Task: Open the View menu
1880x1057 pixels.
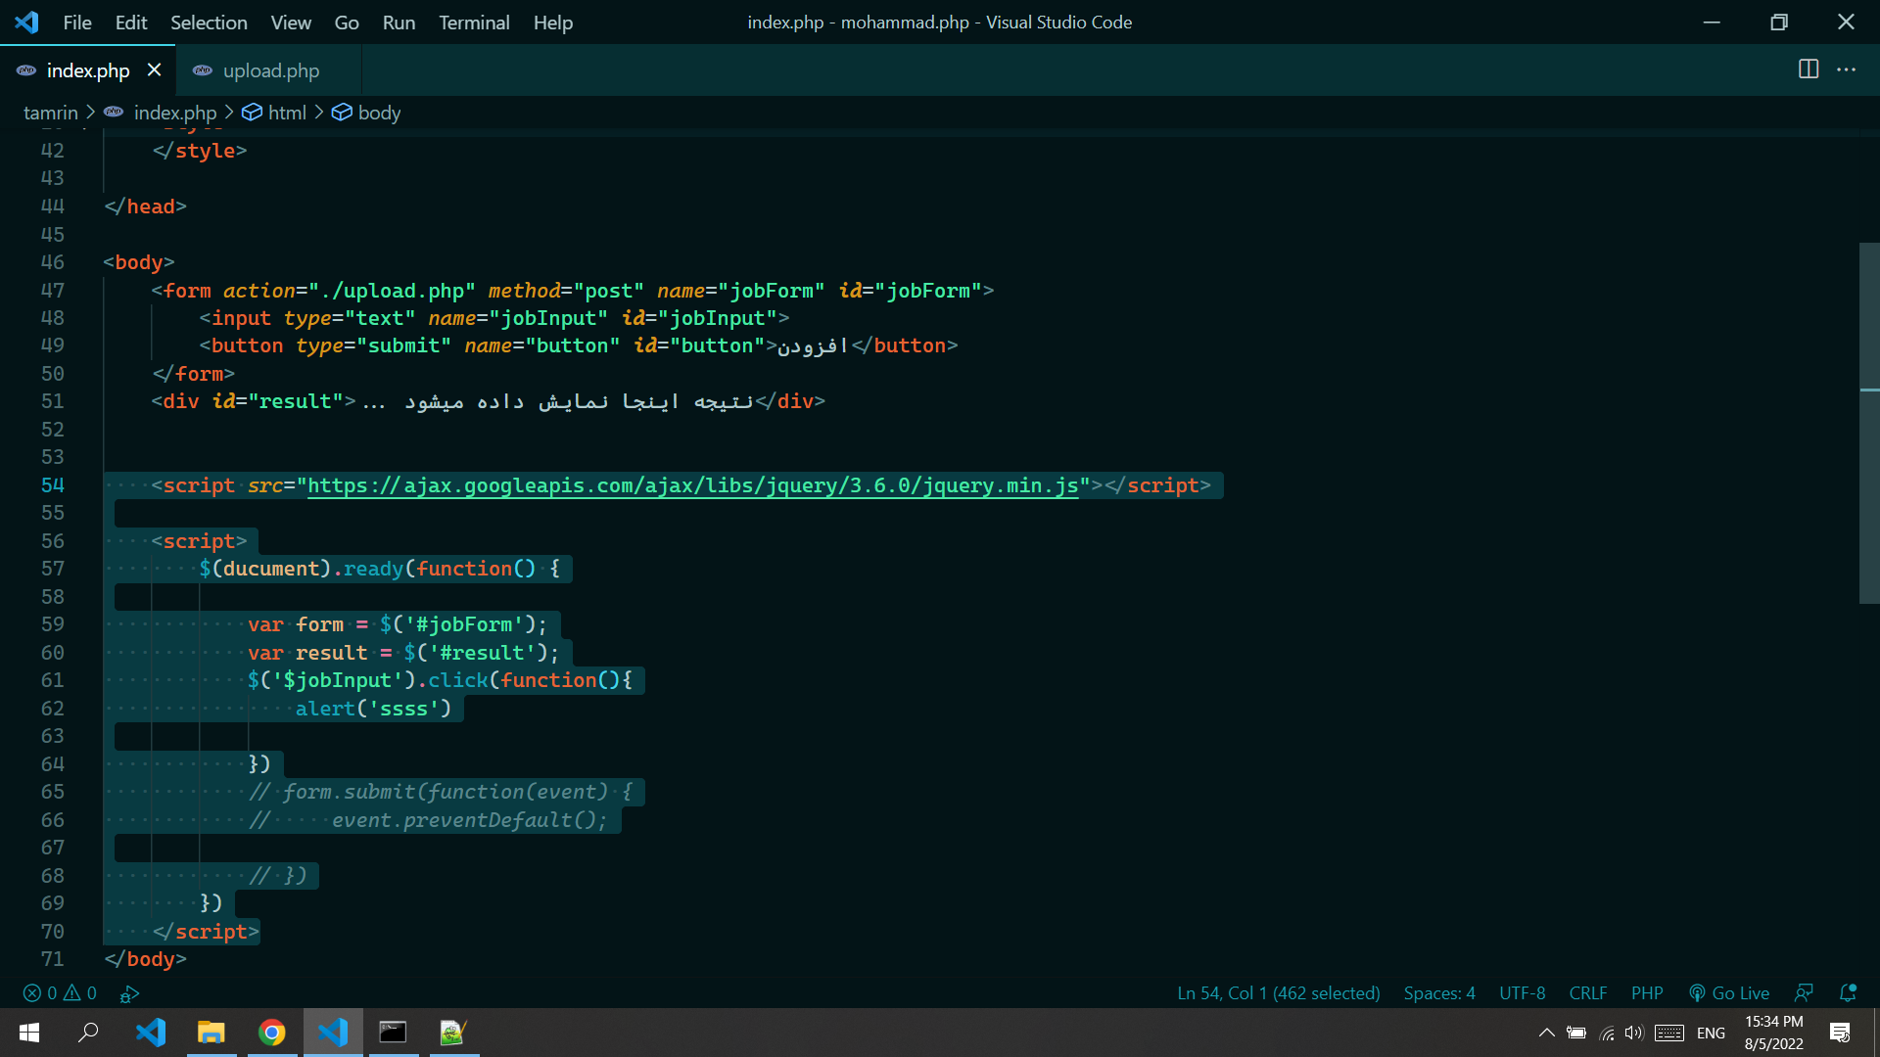Action: pos(291,22)
